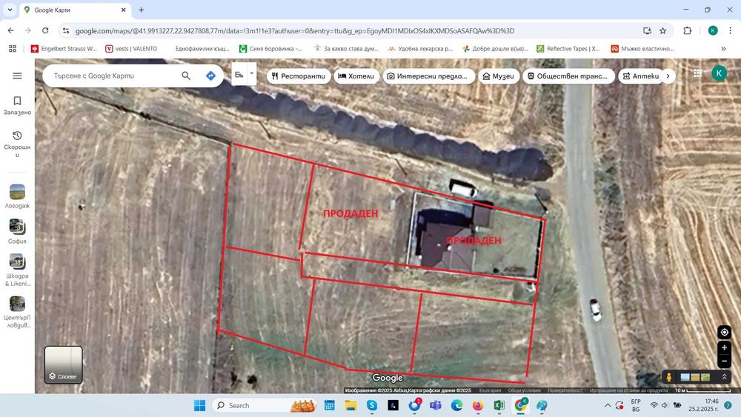
Task: Select the Аптеки category chip
Action: tap(641, 76)
